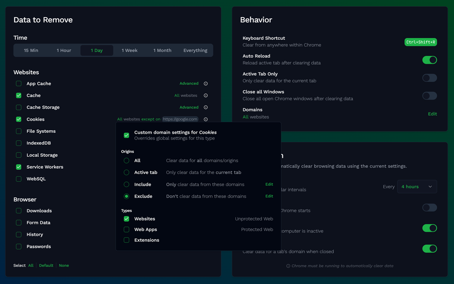Screen dimensions: 454x284
Task: Enable the Active Tab Only toggle
Action: click(430, 78)
